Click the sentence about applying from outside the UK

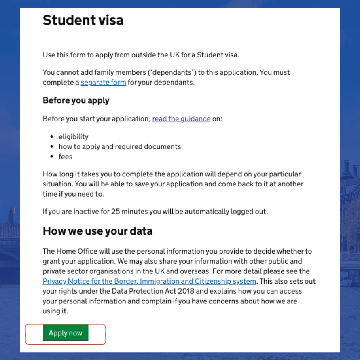(141, 55)
